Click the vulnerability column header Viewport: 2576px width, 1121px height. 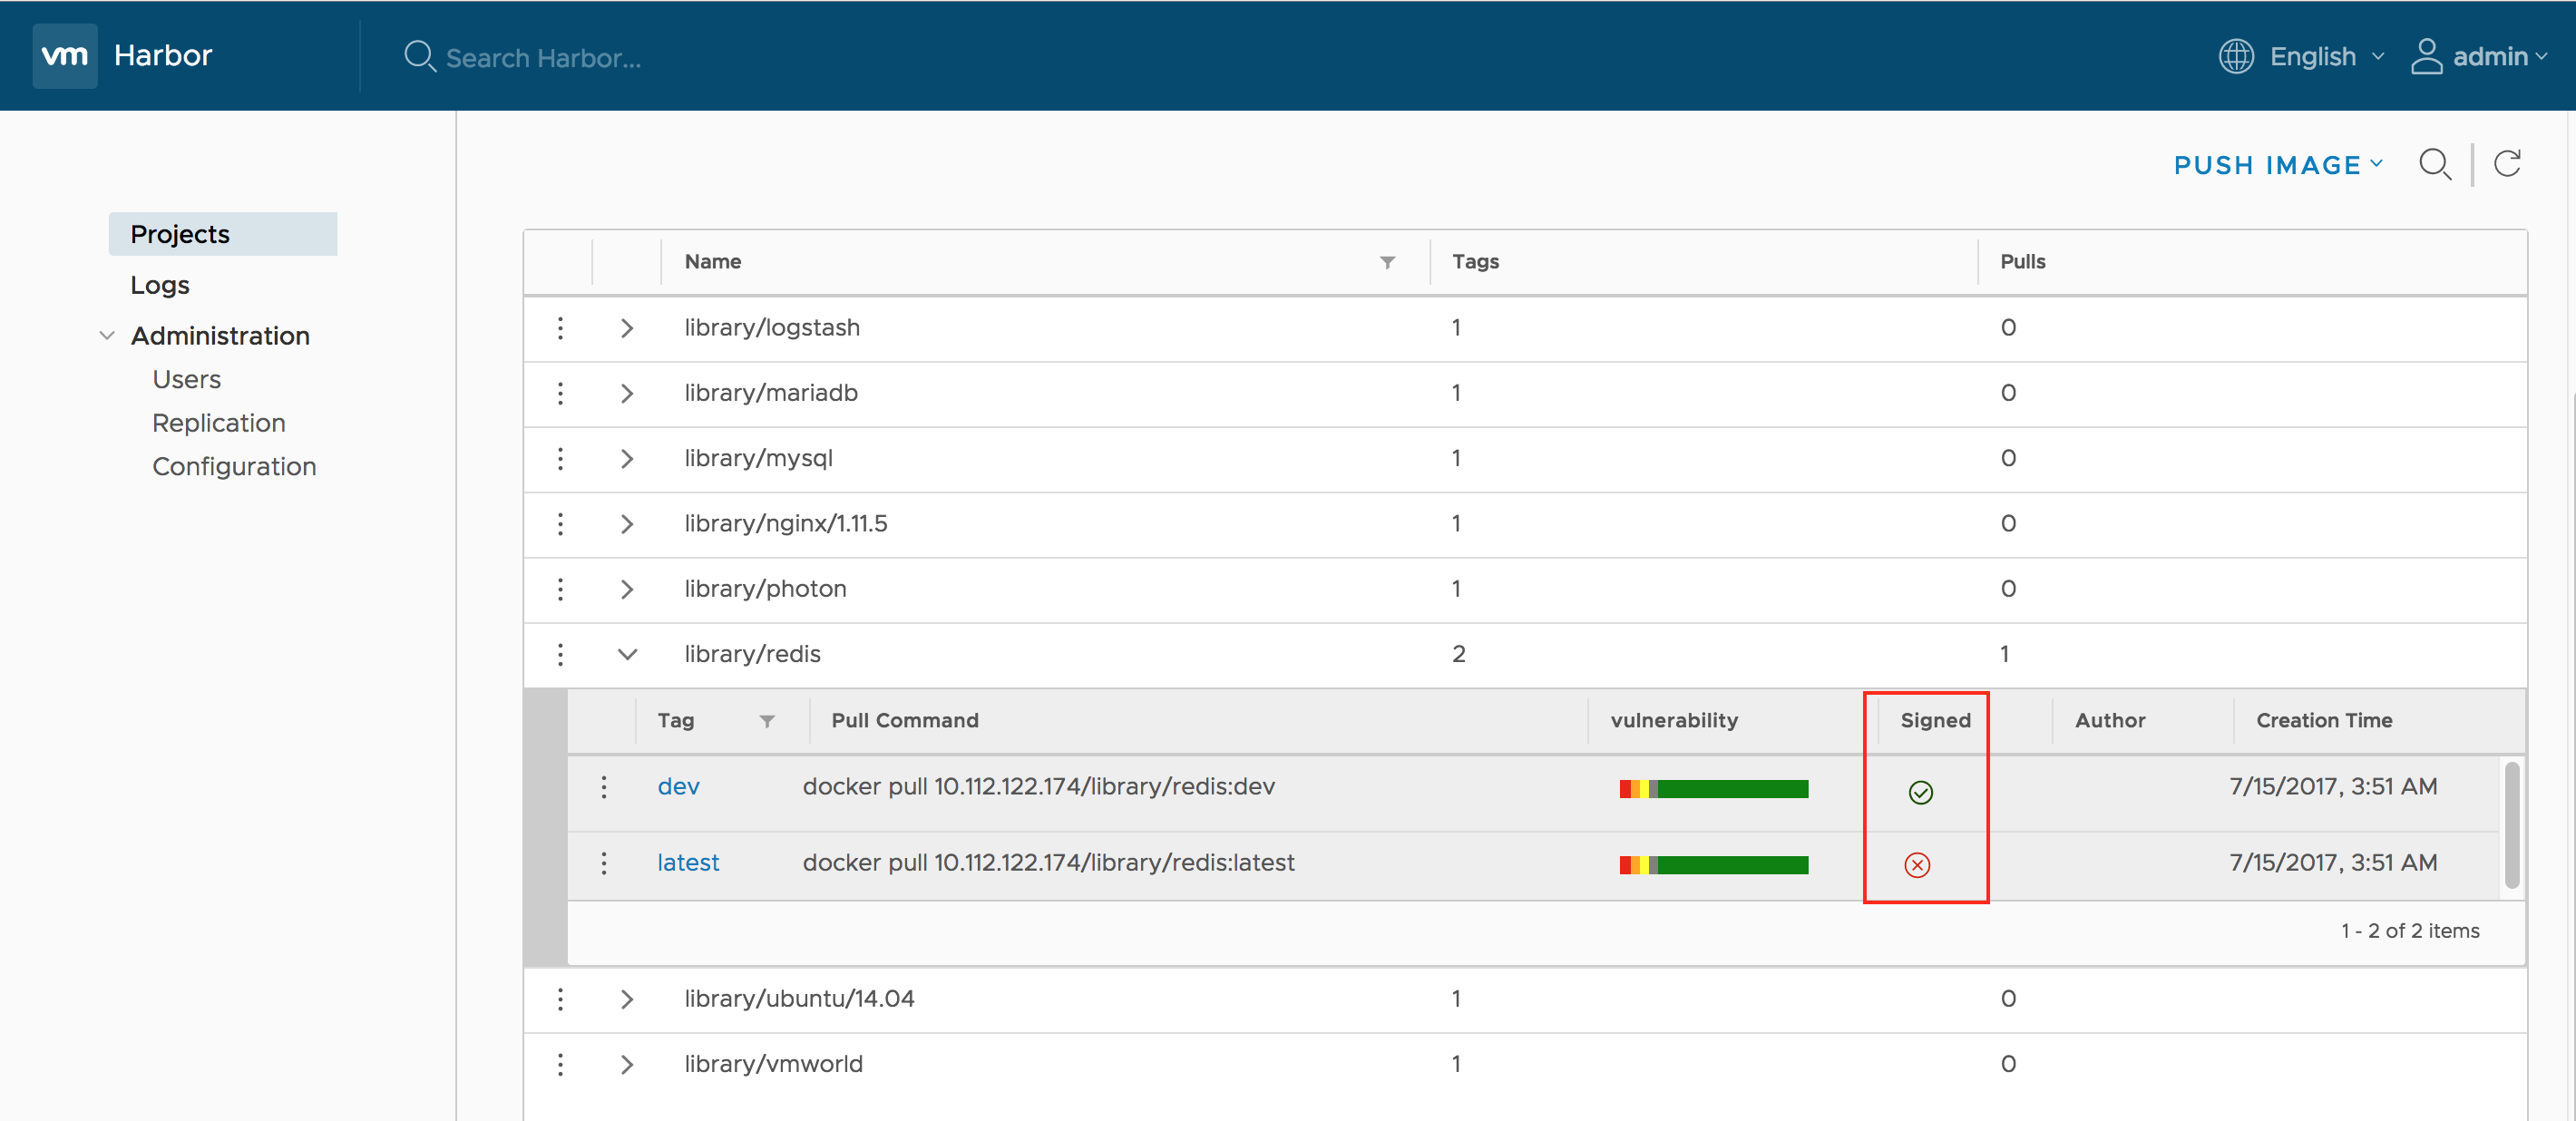(x=1674, y=721)
